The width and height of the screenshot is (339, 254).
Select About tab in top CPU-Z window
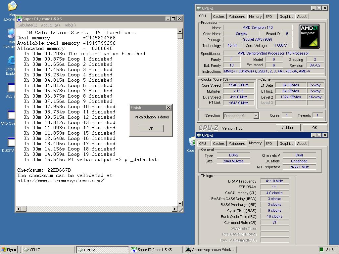click(x=302, y=17)
